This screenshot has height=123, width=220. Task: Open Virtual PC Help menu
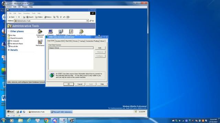click(x=31, y=7)
